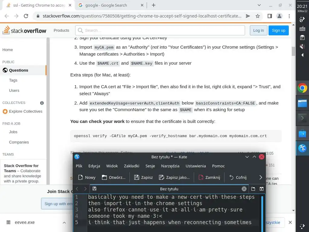Viewport: 309px width, 232px height.
Task: Go to previous tab arrow in Kate
Action: pyautogui.click(x=77, y=189)
